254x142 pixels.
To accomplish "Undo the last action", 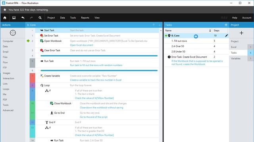I will point(23,18).
